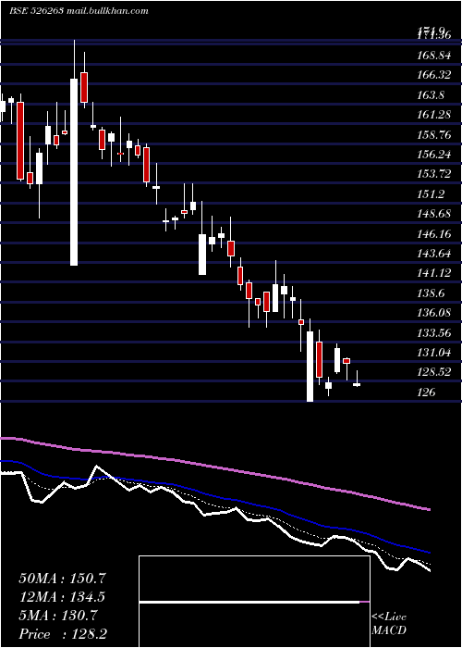Select the 141.12 axis value
Screen dimensions: 462x648
point(433,273)
